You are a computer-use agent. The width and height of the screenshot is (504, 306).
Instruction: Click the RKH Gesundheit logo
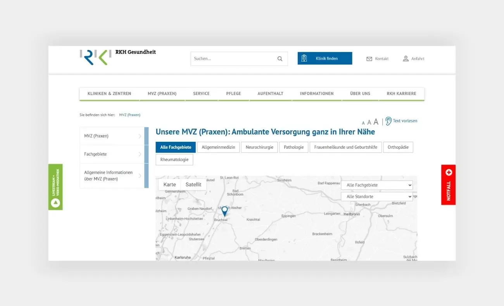coord(118,57)
